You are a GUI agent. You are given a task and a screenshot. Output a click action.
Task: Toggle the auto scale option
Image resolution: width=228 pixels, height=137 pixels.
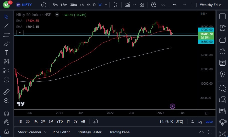coord(209,121)
